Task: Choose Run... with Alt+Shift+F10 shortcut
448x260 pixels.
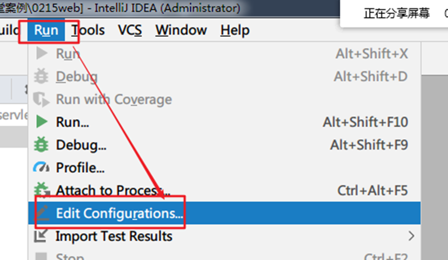Action: coord(72,122)
